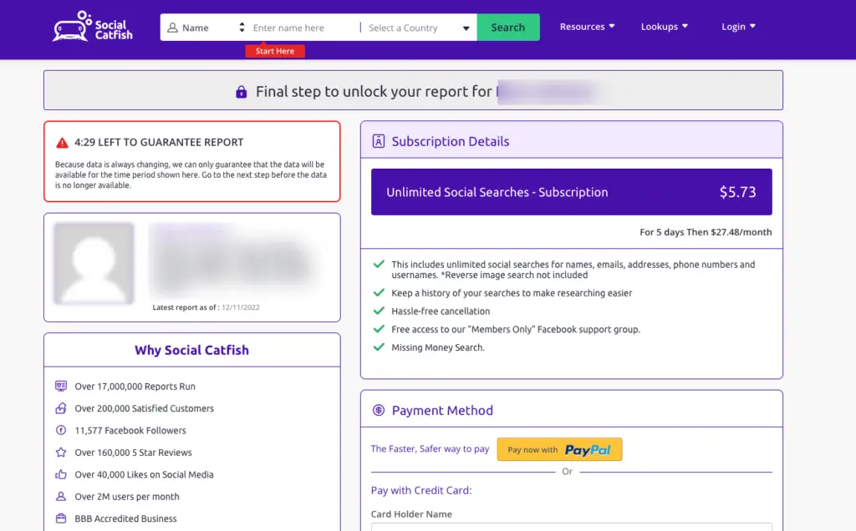Click '11,577 Facebook Followers' text
856x531 pixels.
130,430
